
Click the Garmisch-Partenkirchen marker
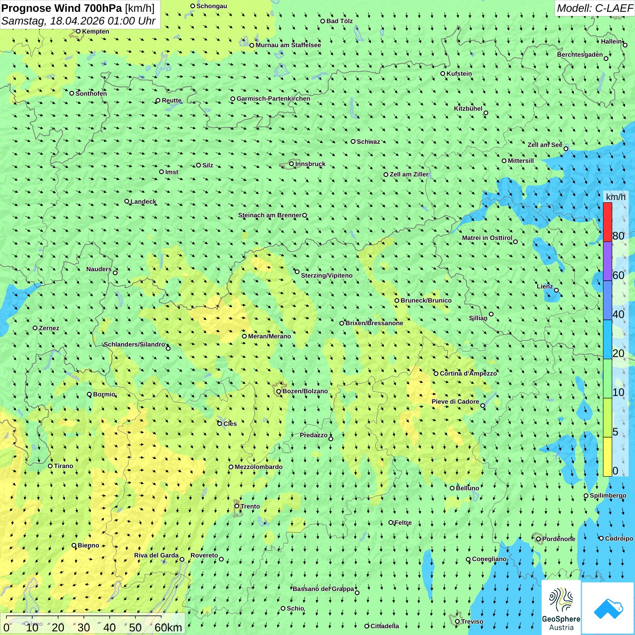[x=233, y=98]
